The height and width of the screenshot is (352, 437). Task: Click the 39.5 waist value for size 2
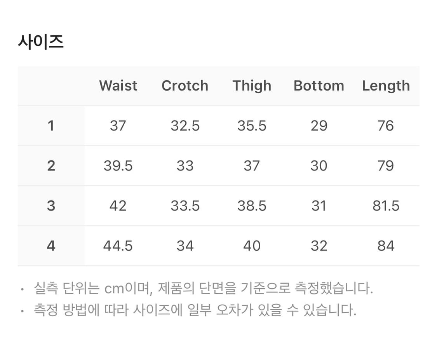coord(118,166)
